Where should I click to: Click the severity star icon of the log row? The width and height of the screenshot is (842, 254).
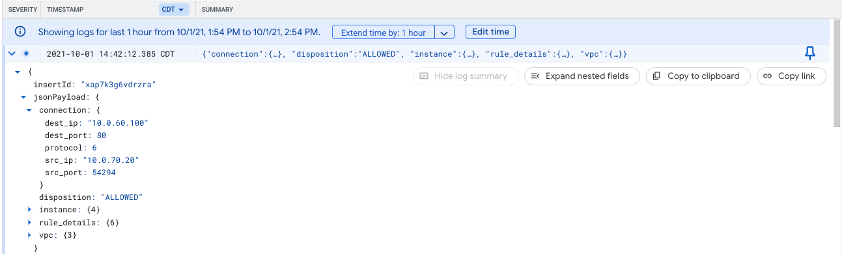pyautogui.click(x=26, y=53)
